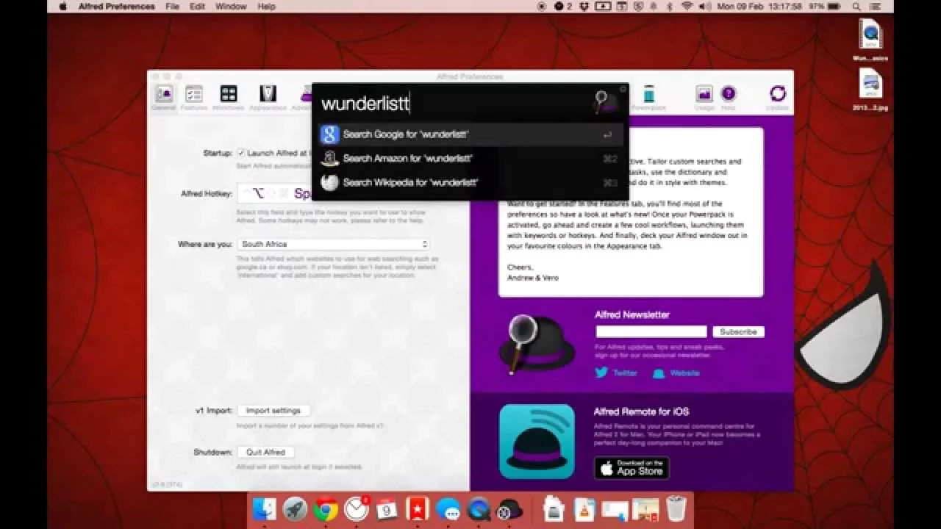Screen dimensions: 941x529
Task: Open the Powerpack tab
Action: [648, 98]
